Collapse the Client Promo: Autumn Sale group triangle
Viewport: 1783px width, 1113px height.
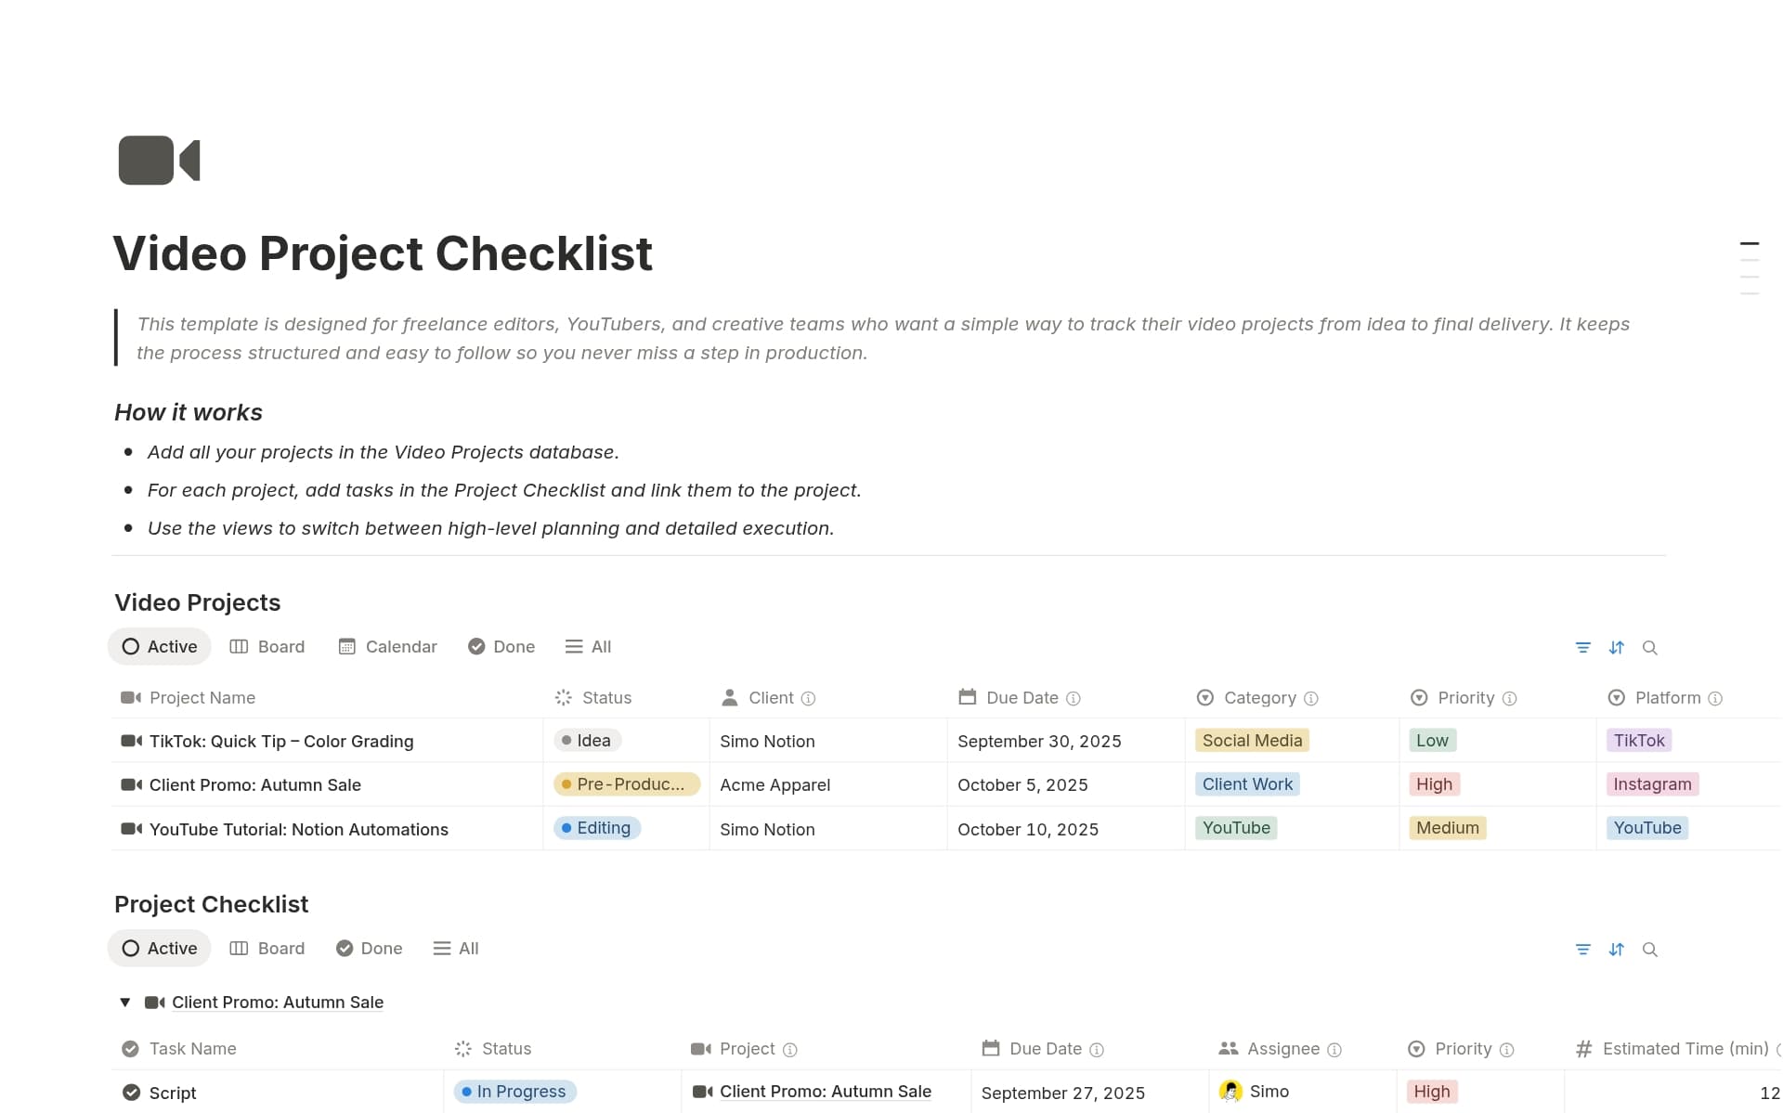pyautogui.click(x=125, y=1002)
